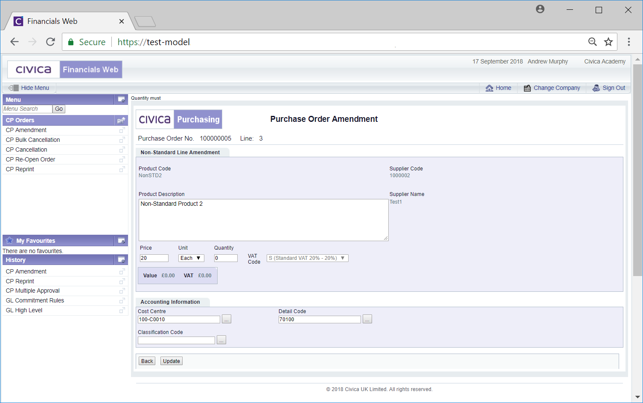
Task: Click the My Favourites star icon
Action: tap(9, 240)
